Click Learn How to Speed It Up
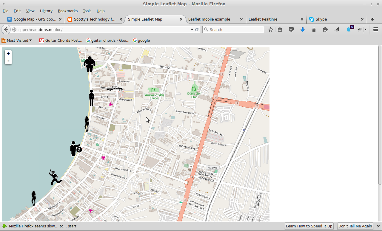The image size is (382, 231). click(x=309, y=226)
